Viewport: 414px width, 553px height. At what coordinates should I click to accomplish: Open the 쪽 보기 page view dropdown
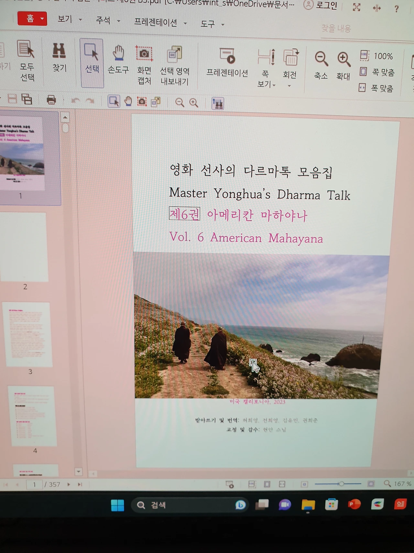click(266, 68)
